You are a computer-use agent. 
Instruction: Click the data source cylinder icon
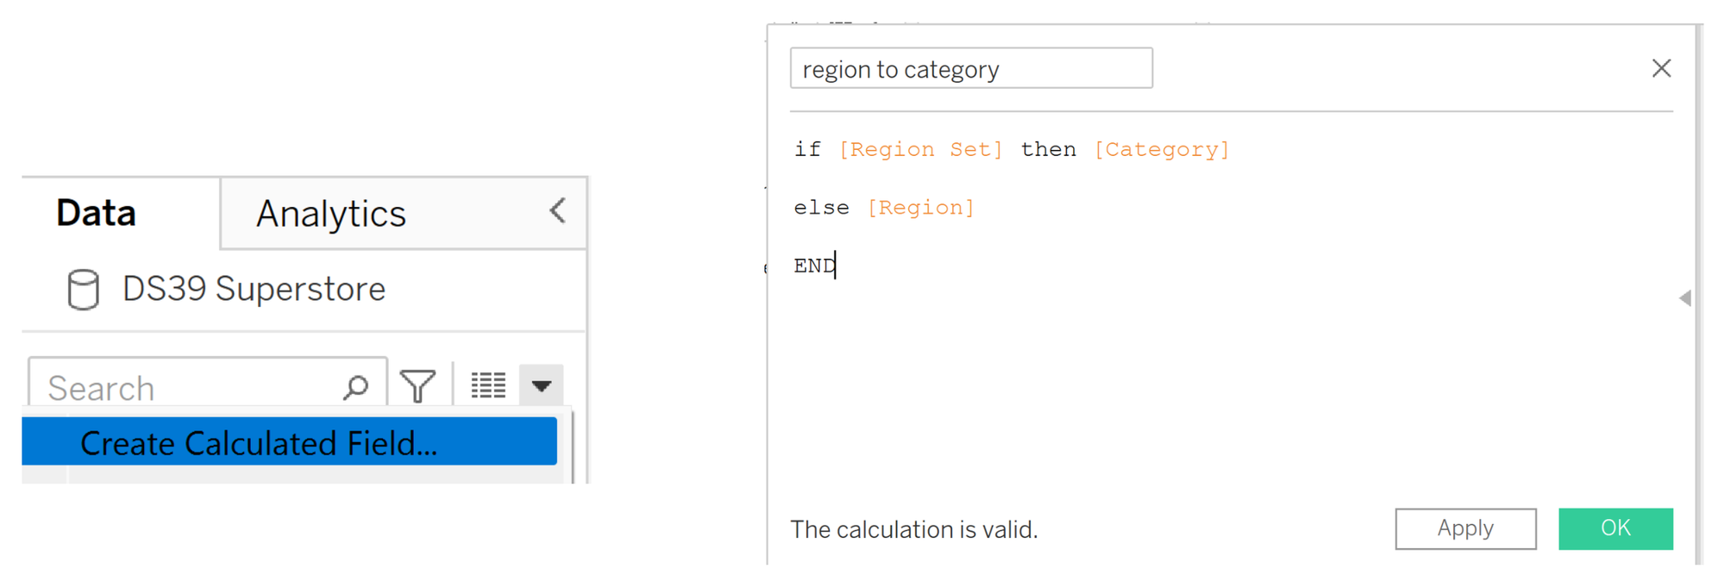(84, 290)
